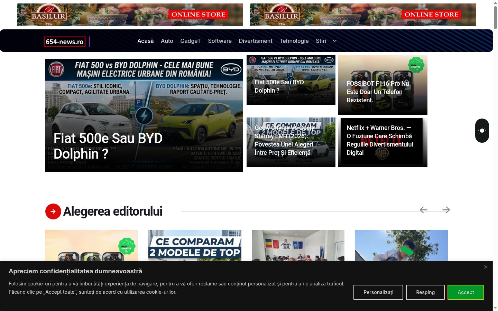Open the Stiri menu item
This screenshot has height=311, width=498.
[321, 41]
